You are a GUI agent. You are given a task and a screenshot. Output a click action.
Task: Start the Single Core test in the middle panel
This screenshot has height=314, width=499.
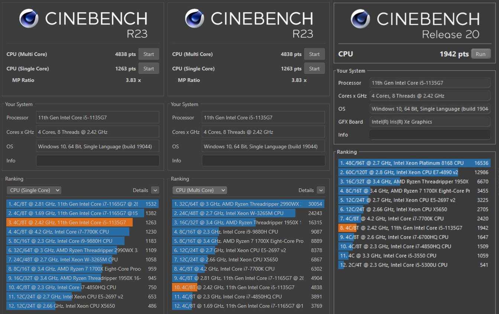[x=314, y=69]
